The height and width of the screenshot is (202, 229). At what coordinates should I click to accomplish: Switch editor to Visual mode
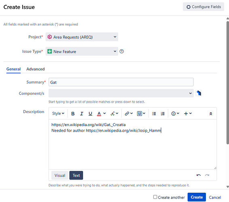[x=60, y=175]
